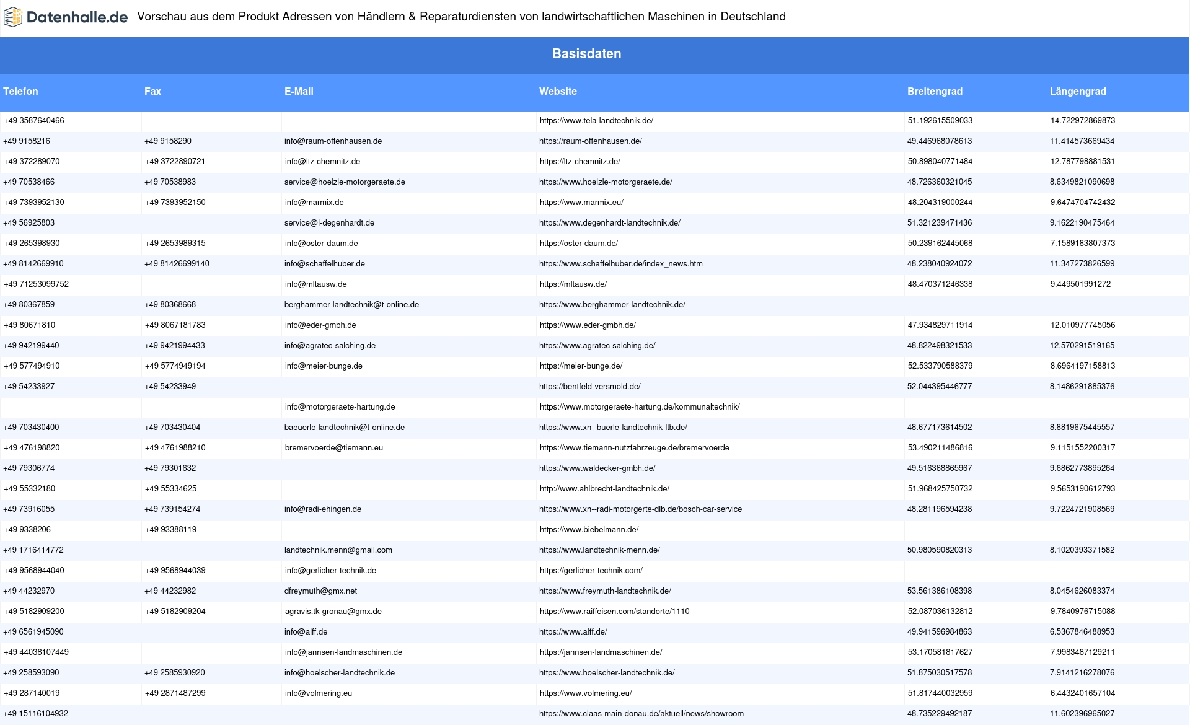Click the motorgeraete-hartung.de/kommunaltechnik URL
Viewport: 1190px width, 725px height.
[x=640, y=407]
